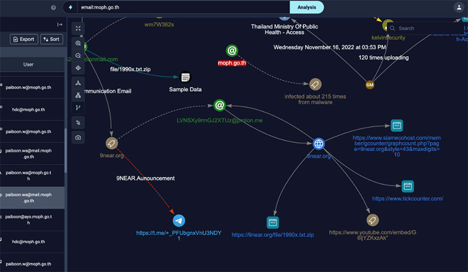The height and width of the screenshot is (272, 468).
Task: Click the moph.go.th email node icon
Action: (232, 51)
